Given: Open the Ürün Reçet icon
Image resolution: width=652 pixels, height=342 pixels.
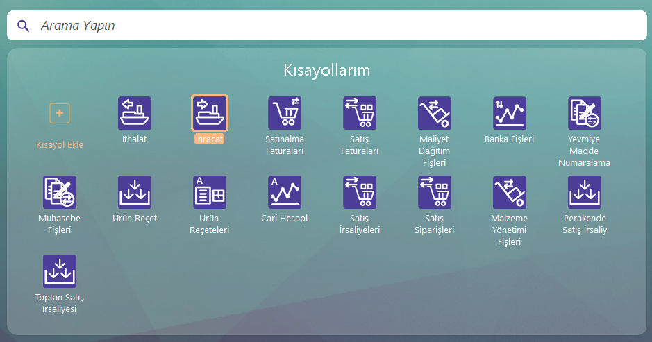Looking at the screenshot, I should pos(135,192).
